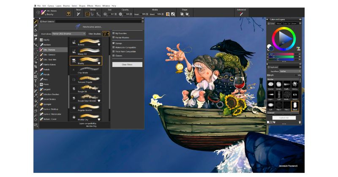The width and height of the screenshot is (338, 177).
Task: Select the Messy Oil brush variant
Action: (86, 51)
